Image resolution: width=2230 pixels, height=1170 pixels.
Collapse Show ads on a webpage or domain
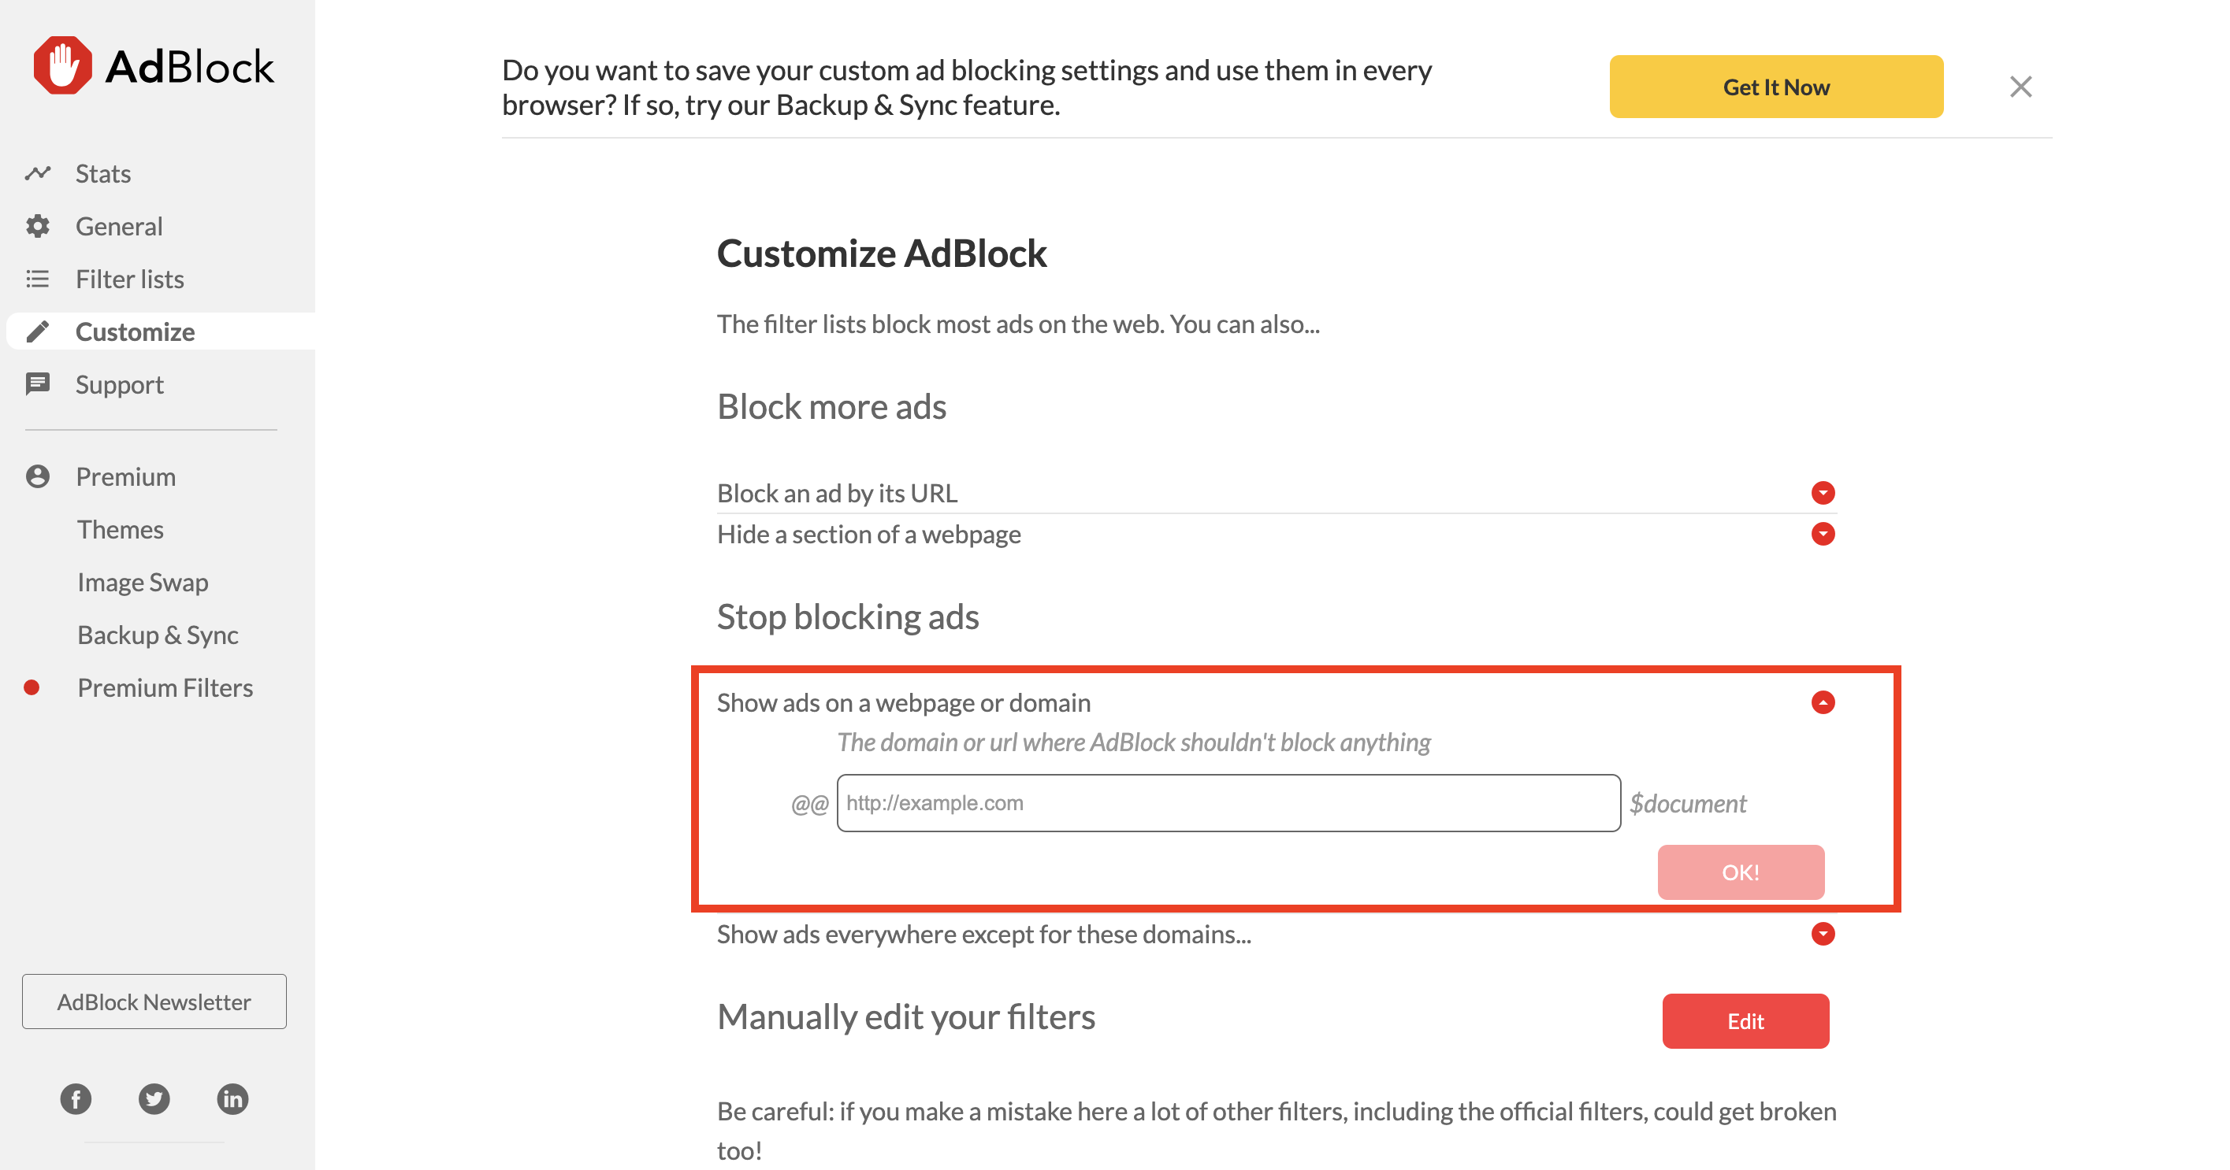tap(1823, 702)
